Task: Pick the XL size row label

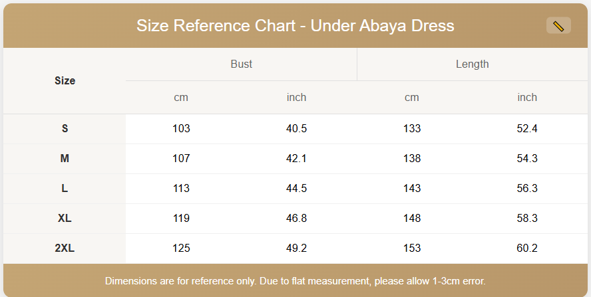Action: pos(65,219)
